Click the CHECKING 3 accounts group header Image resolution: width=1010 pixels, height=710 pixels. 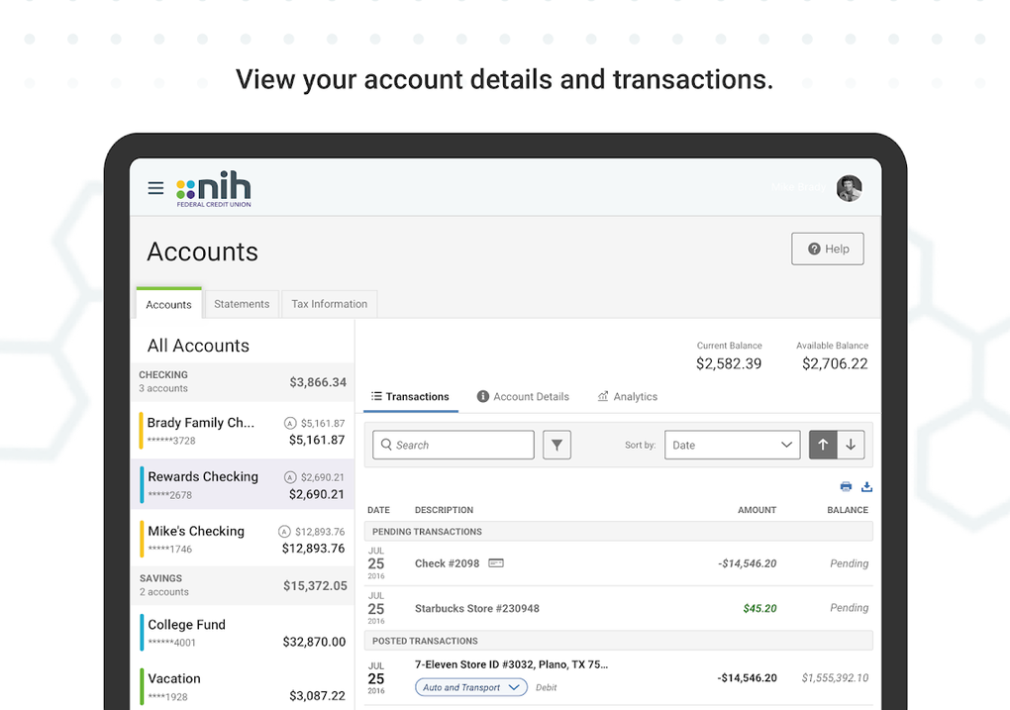click(243, 381)
